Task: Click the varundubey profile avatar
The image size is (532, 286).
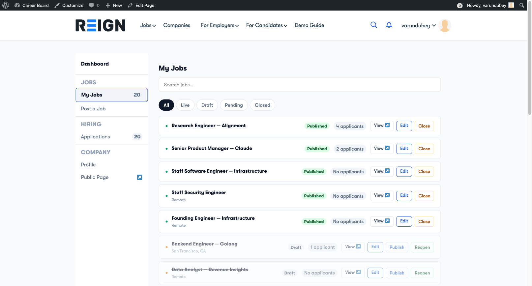Action: 445,25
